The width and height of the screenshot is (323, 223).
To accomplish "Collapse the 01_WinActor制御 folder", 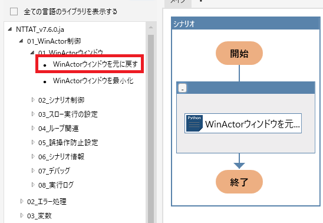I will [21, 41].
